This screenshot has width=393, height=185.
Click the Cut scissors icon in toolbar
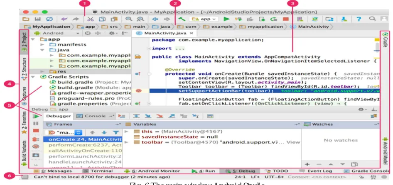[91, 19]
